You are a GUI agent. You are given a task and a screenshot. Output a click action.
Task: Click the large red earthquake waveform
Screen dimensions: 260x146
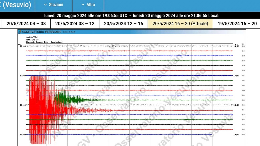pyautogui.click(x=39, y=110)
